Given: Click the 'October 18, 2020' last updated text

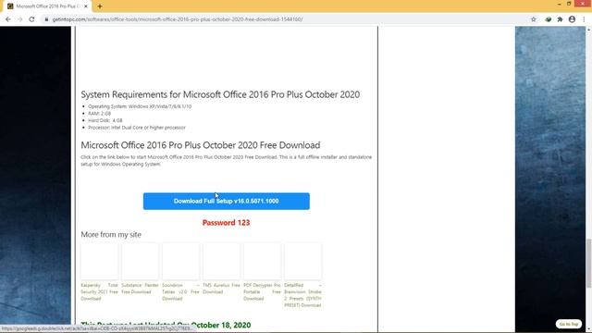Looking at the screenshot, I should click(x=221, y=325).
